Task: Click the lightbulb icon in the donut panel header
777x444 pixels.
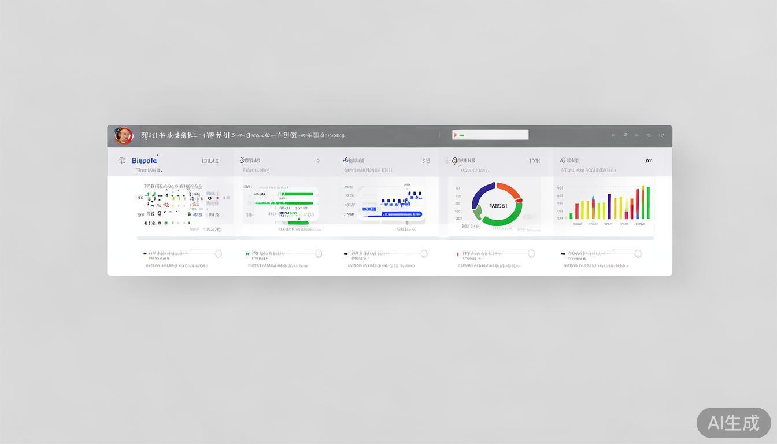Action: pos(455,161)
